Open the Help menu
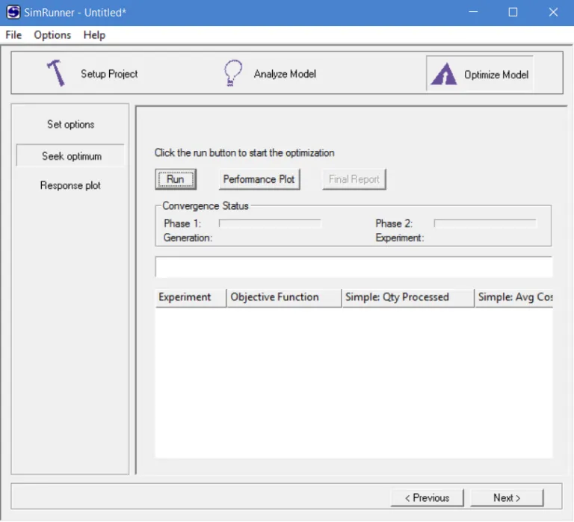 tap(94, 35)
